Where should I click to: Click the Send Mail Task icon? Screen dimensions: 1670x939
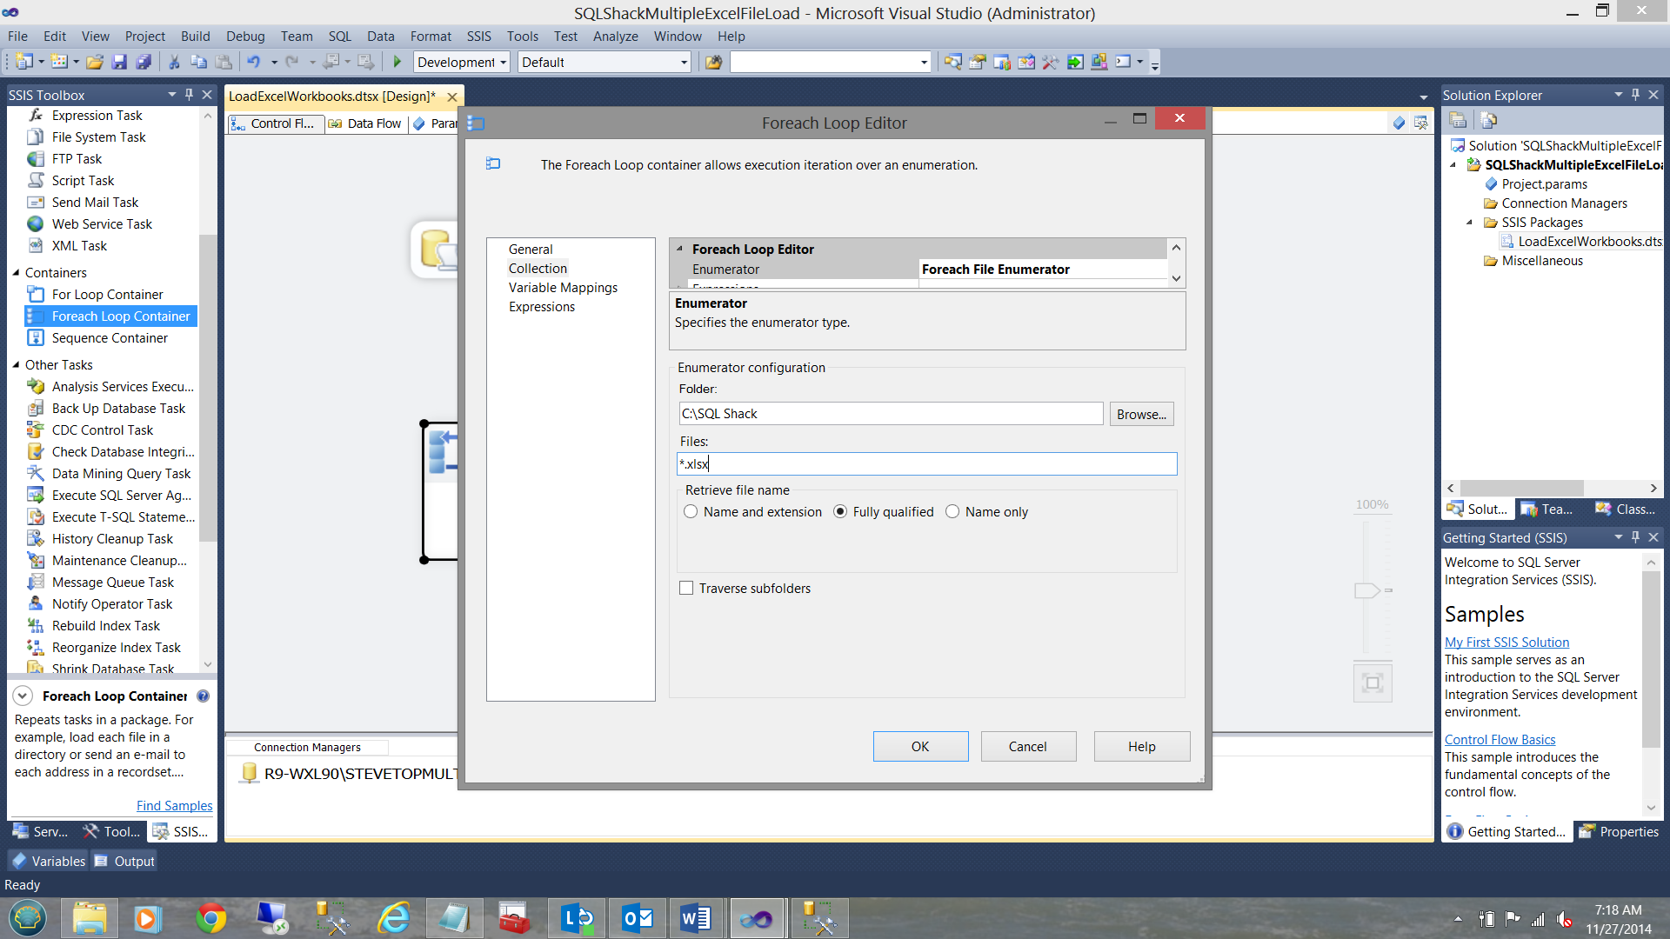pos(36,203)
